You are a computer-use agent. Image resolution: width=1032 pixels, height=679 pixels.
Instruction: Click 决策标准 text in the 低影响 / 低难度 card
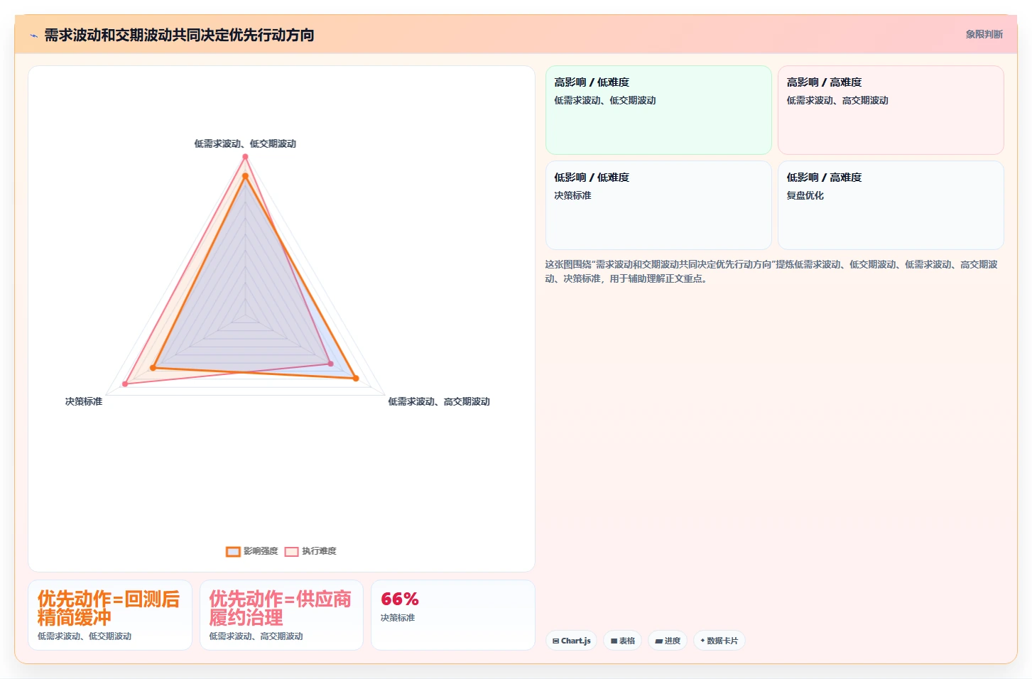click(x=572, y=195)
